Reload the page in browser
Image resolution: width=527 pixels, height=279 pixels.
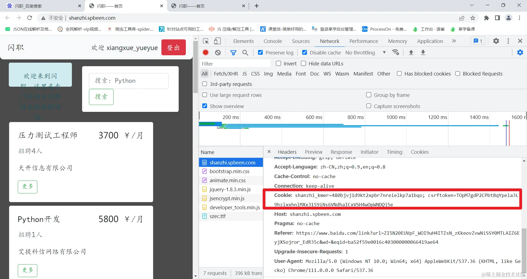point(30,18)
